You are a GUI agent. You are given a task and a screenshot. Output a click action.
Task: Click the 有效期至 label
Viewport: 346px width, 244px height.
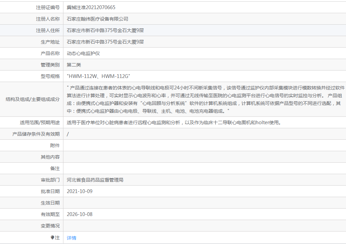(x=50, y=214)
